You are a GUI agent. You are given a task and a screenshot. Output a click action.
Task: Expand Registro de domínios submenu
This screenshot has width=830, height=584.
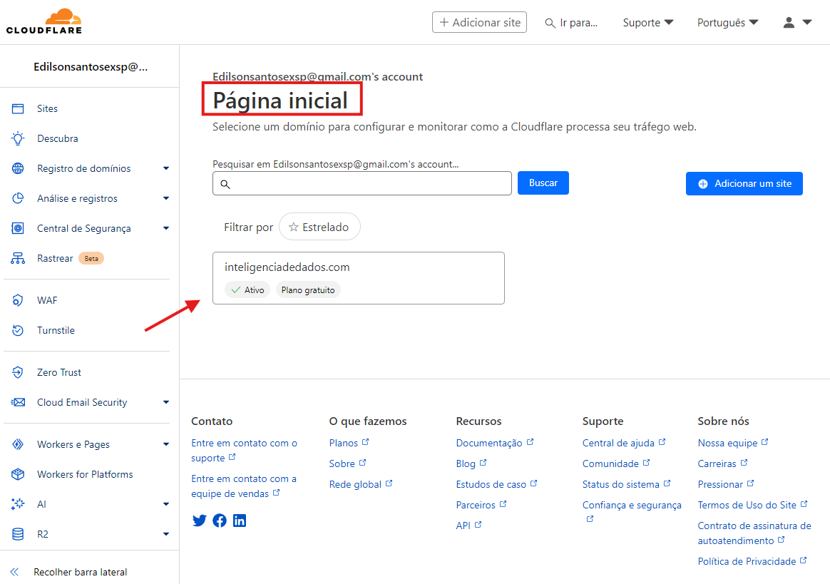click(166, 168)
